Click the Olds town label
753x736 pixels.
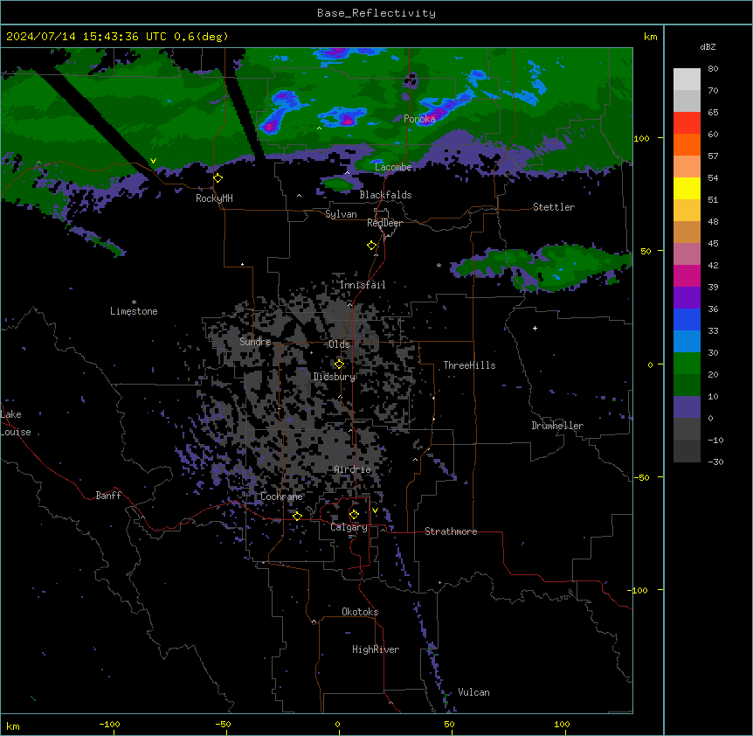tap(339, 344)
